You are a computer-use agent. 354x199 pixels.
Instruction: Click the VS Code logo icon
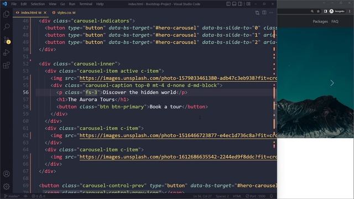4,4
